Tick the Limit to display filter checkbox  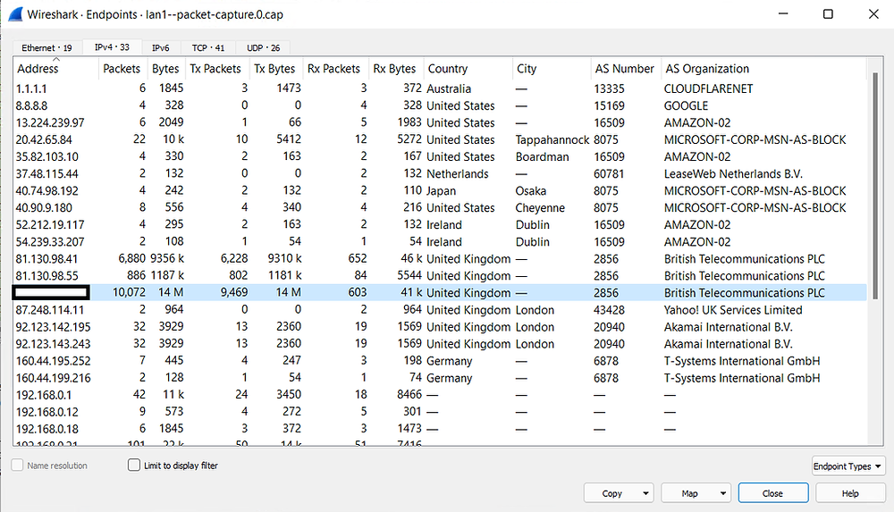(x=134, y=466)
